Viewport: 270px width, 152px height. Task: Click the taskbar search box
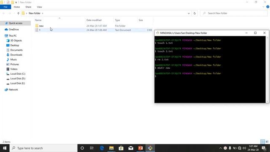tap(43, 148)
